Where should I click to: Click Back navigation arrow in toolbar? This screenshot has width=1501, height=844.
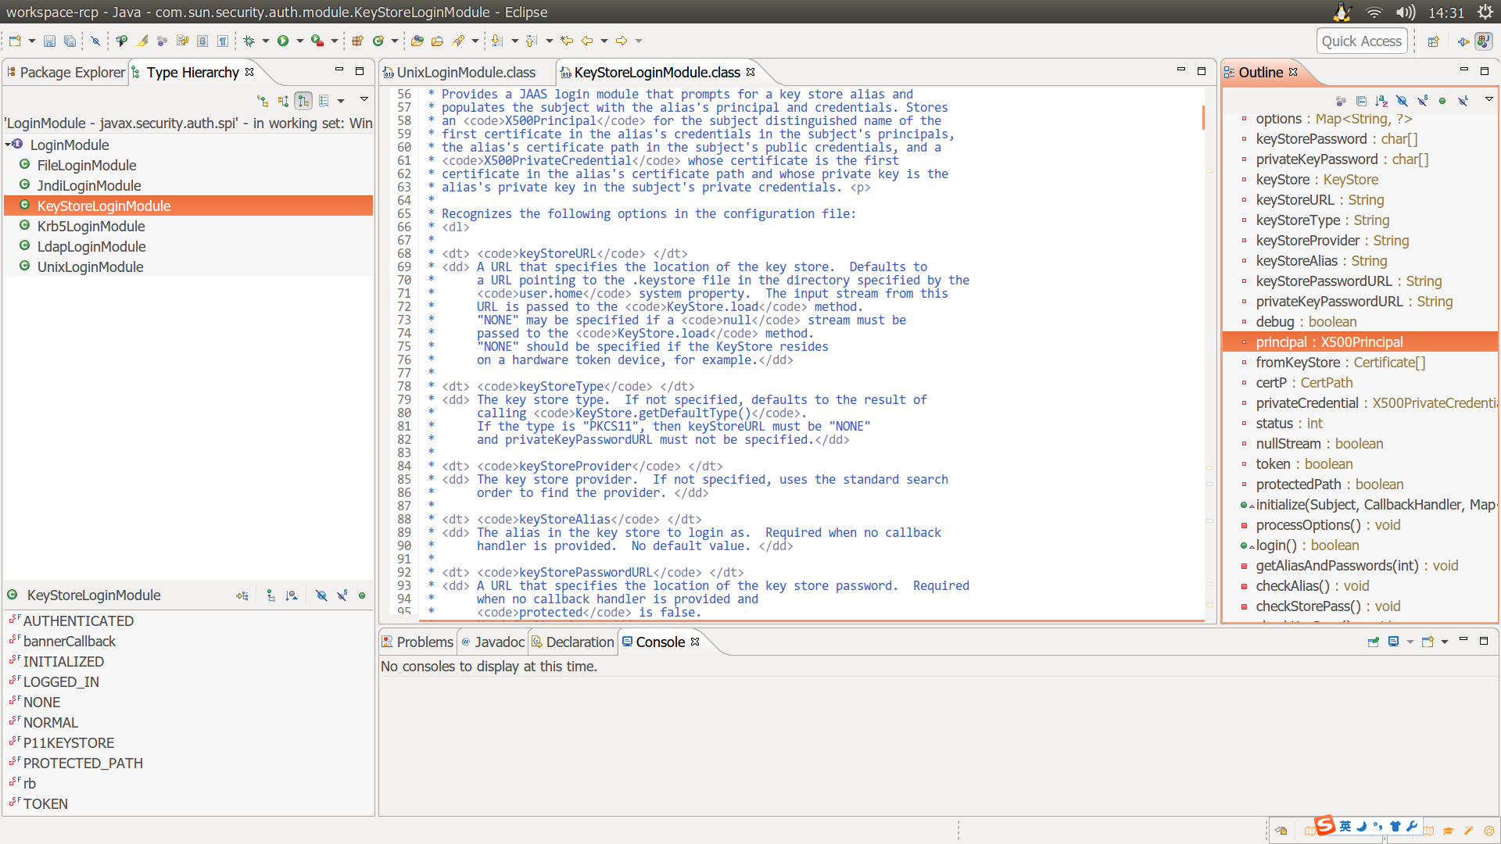click(x=587, y=41)
